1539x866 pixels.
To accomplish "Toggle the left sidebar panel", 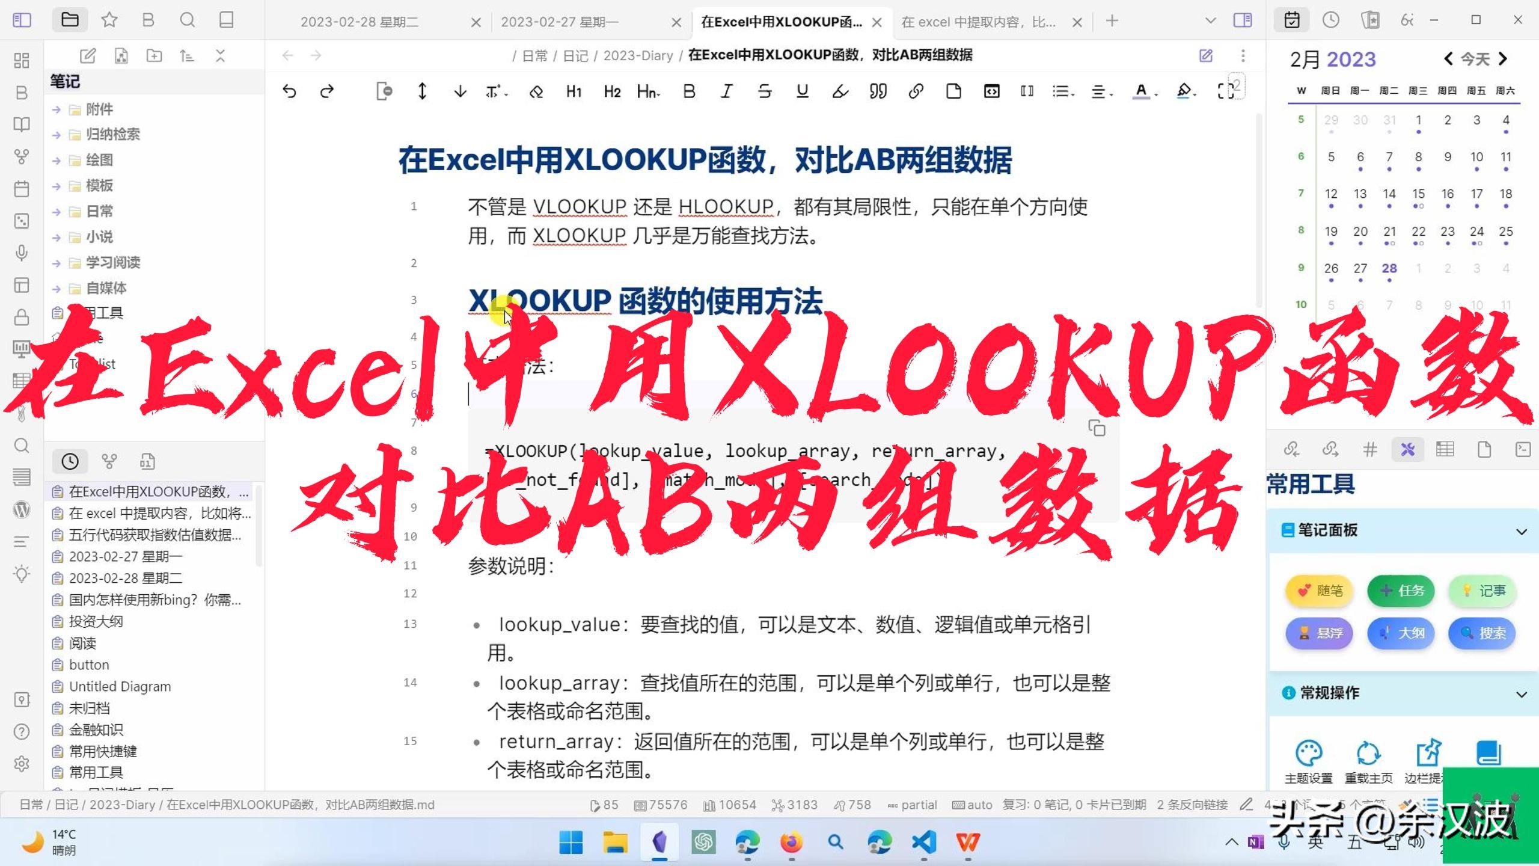I will [22, 20].
